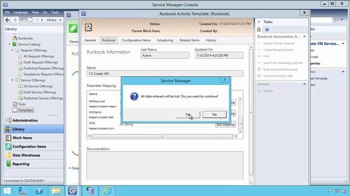This screenshot has width=350, height=196.
Task: Open the Work Items workspace
Action: click(x=34, y=138)
